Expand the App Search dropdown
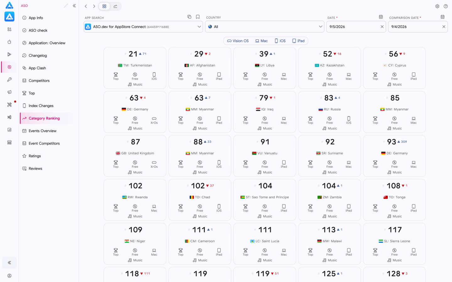Image resolution: width=452 pixels, height=282 pixels. coord(199,27)
